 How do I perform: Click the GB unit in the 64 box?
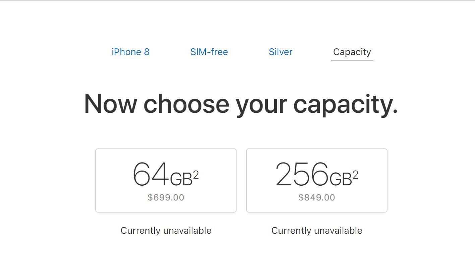tap(181, 179)
